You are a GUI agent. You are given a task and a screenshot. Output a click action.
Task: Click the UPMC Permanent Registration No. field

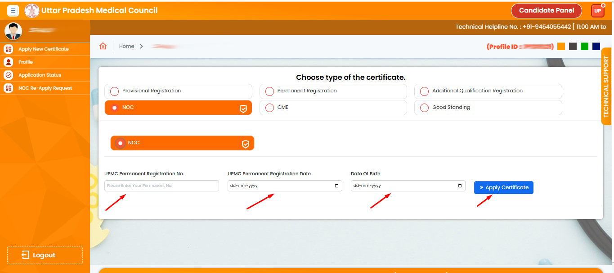point(161,186)
